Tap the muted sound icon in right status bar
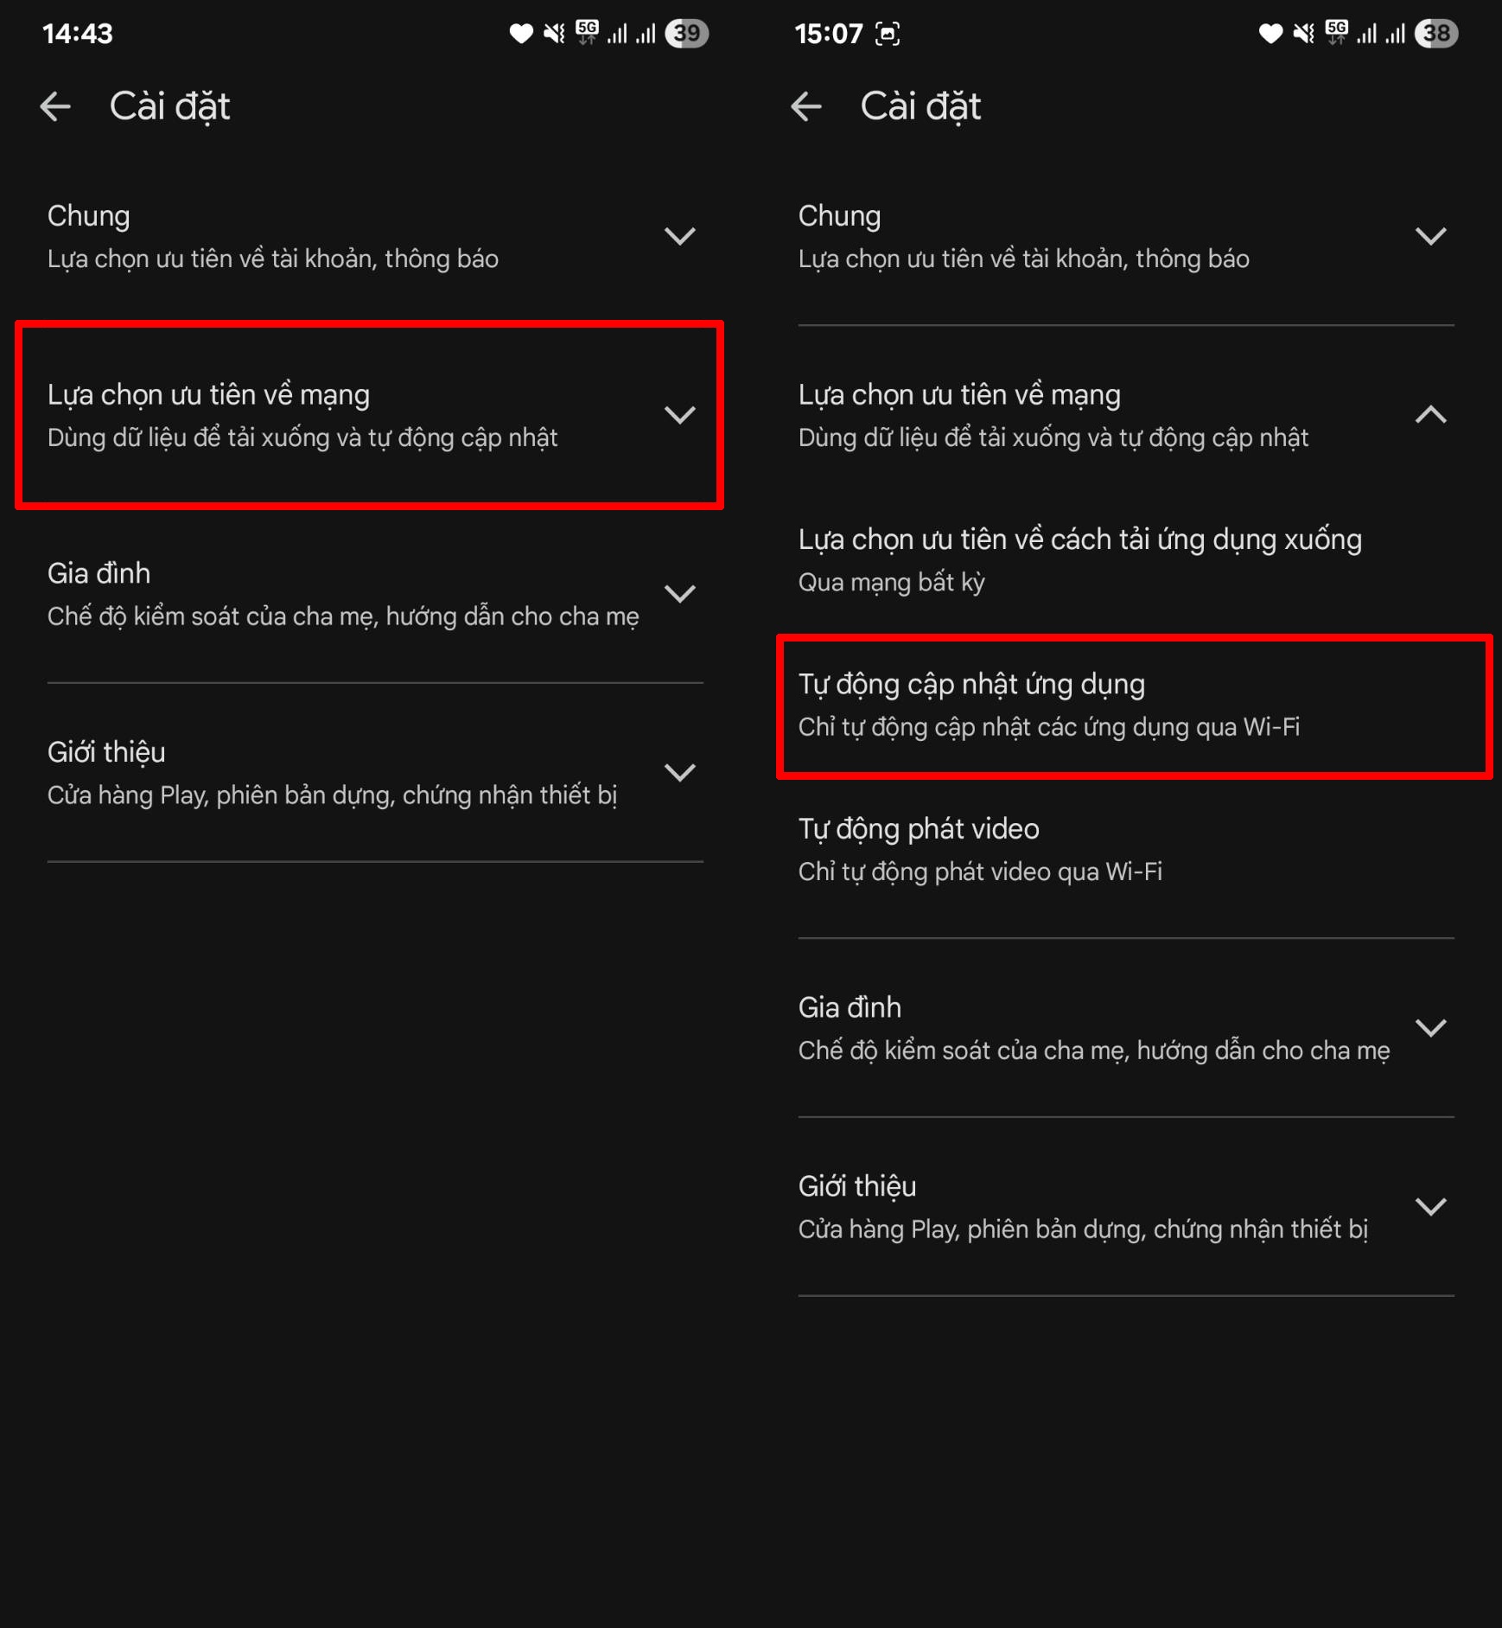 coord(1303,34)
